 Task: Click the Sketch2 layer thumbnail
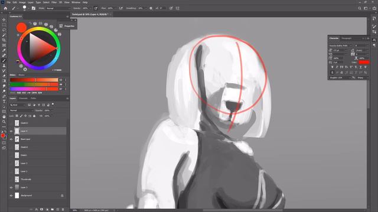[17, 147]
